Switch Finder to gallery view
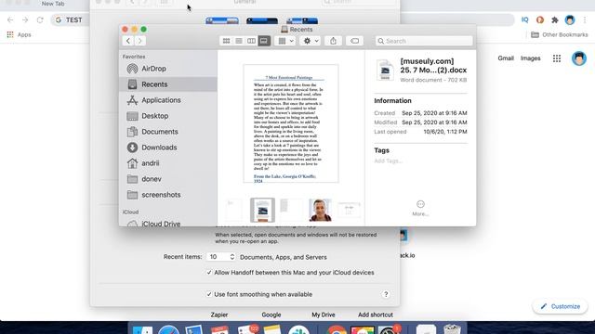Image resolution: width=595 pixels, height=334 pixels. tap(264, 41)
